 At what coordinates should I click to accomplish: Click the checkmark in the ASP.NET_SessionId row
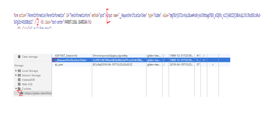pyautogui.click(x=204, y=56)
